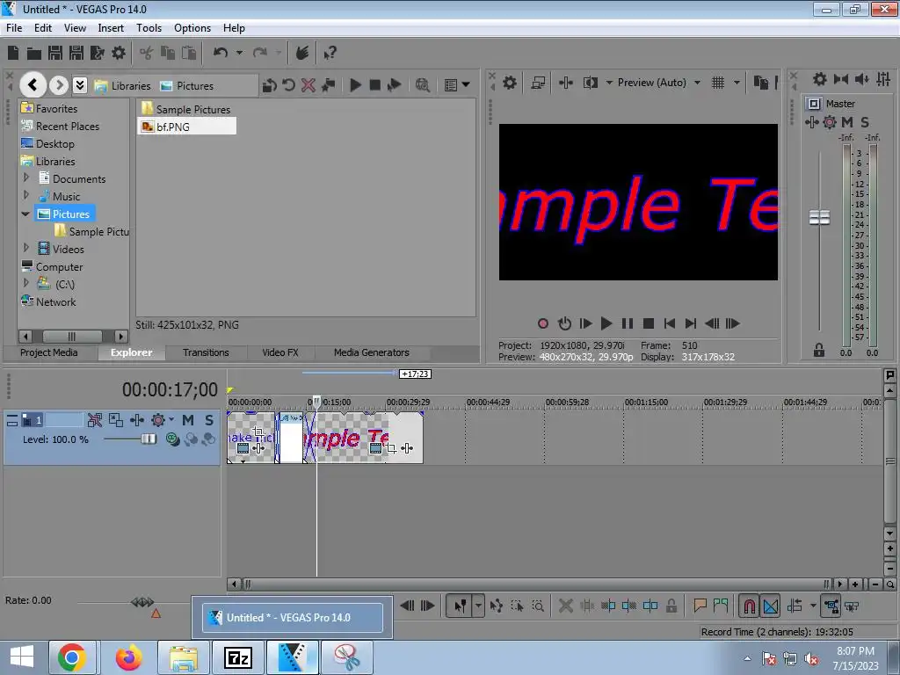Toggle preview Overlays grid icon

click(x=718, y=83)
